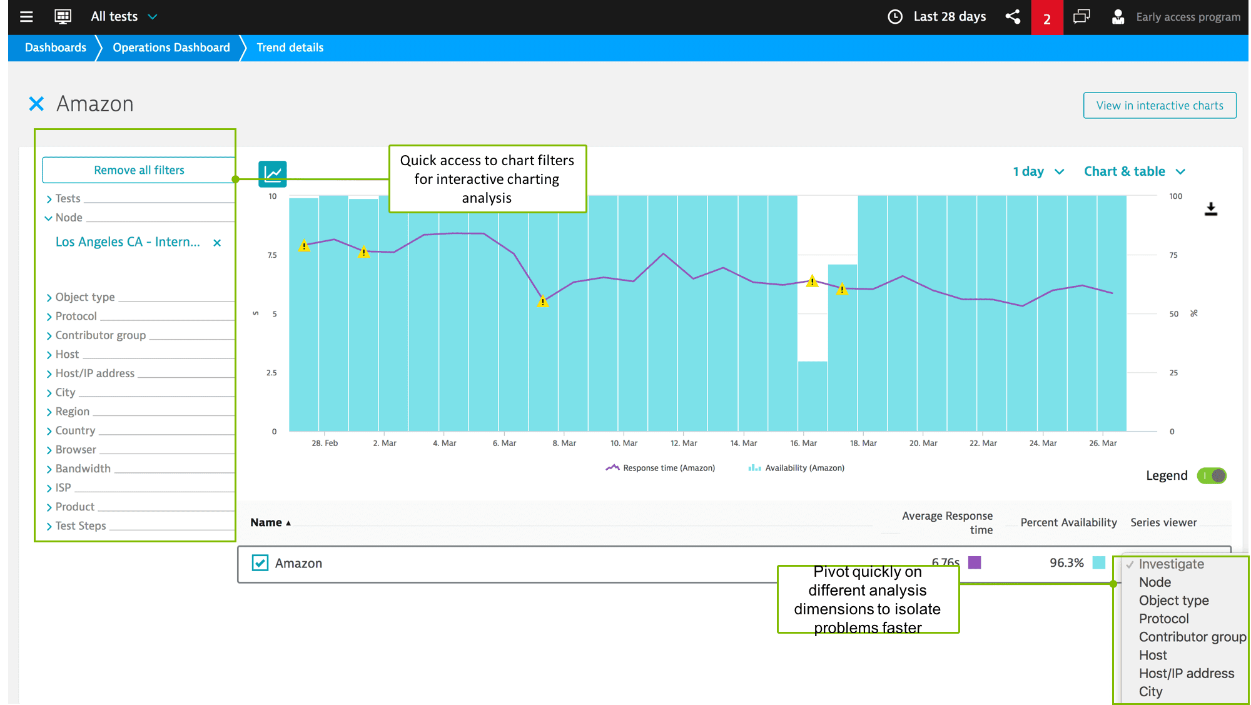Go to Operations Dashboard breadcrumb
This screenshot has height=705, width=1251.
[171, 48]
